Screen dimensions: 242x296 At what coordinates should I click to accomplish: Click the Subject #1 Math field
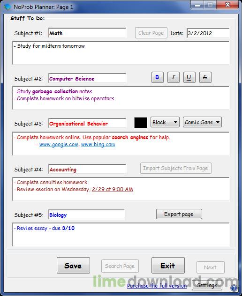(87, 33)
